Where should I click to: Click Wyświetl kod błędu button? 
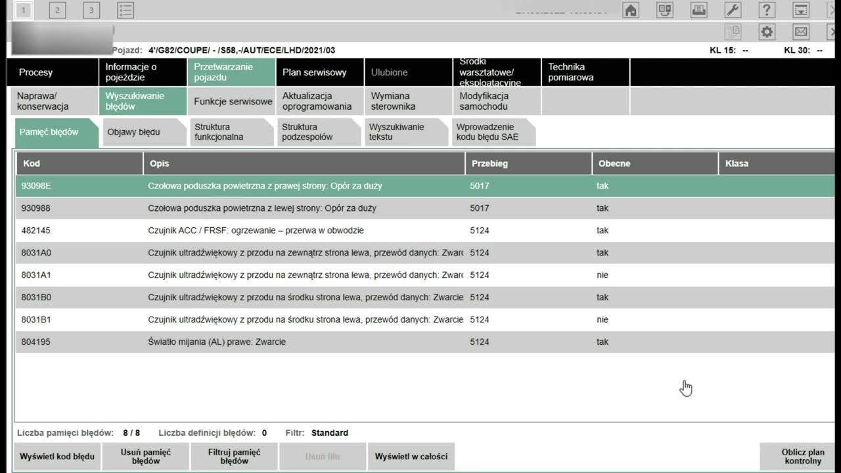pos(57,457)
